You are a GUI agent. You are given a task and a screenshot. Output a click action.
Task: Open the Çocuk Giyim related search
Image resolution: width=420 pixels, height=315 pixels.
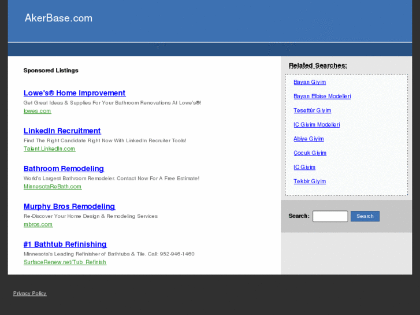pos(310,153)
